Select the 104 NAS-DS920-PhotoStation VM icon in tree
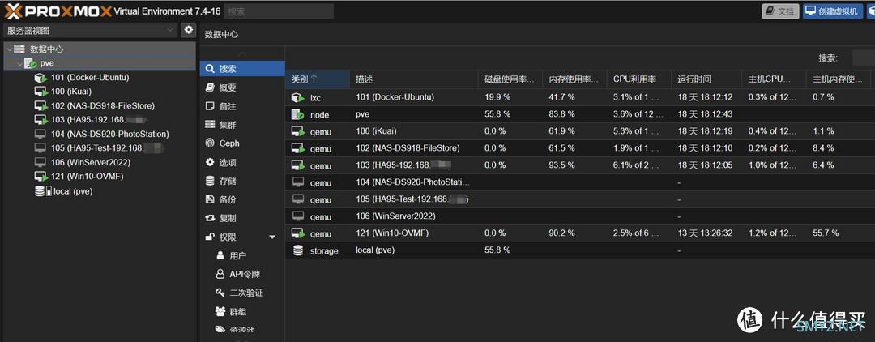This screenshot has height=342, width=875. click(x=41, y=134)
